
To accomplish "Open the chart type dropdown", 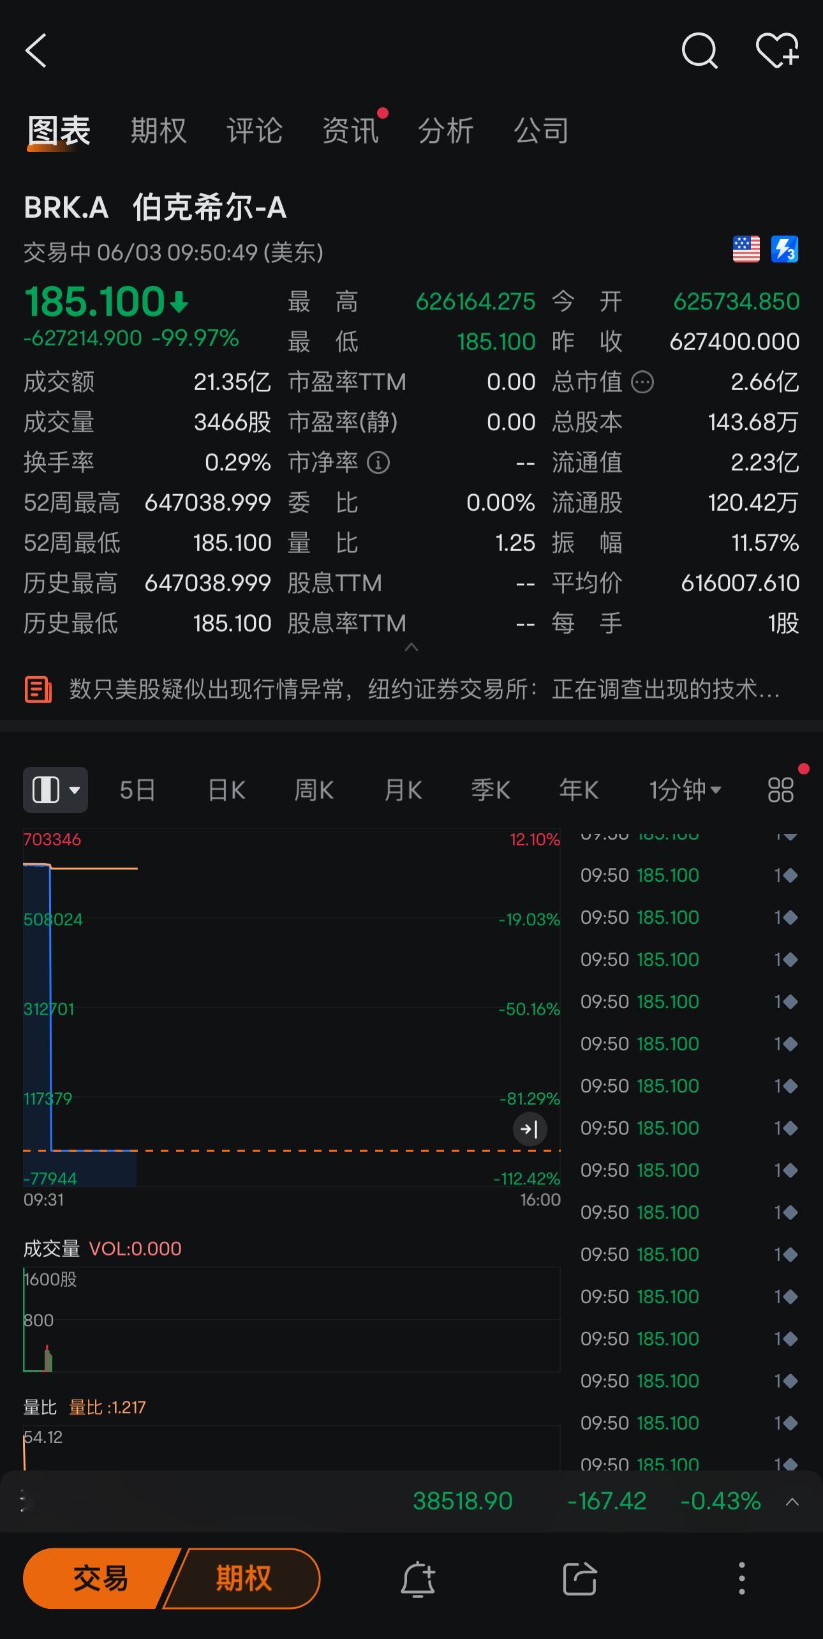I will point(56,790).
